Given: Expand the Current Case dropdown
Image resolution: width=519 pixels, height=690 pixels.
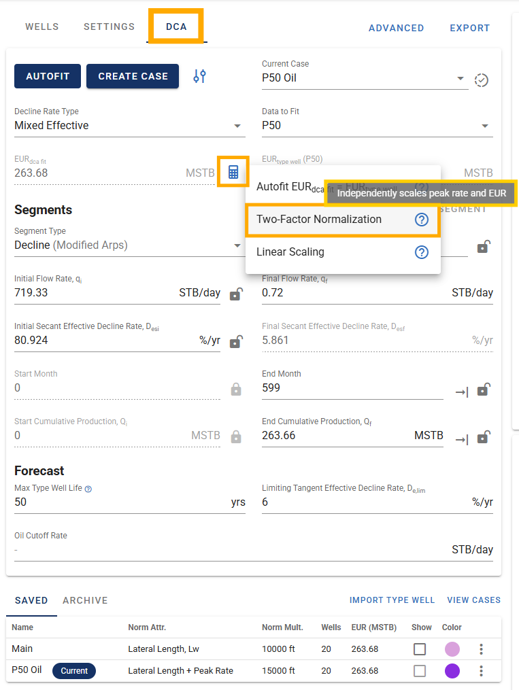Looking at the screenshot, I should (460, 78).
